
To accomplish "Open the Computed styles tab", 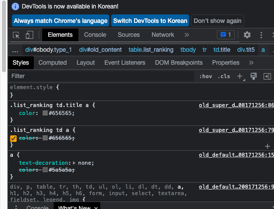I will pos(53,63).
